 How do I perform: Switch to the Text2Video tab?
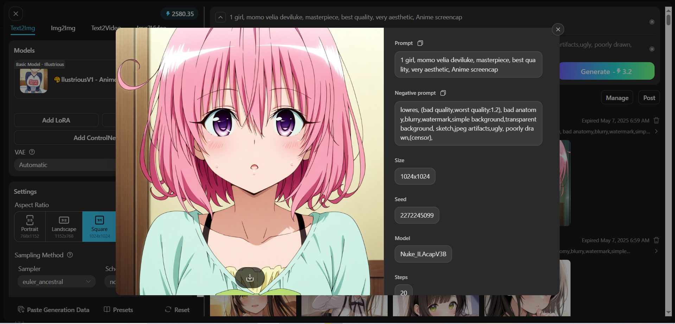pos(106,28)
